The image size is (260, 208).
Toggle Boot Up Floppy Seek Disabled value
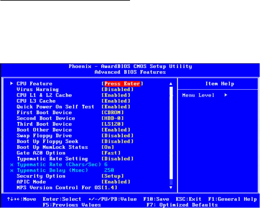click(118, 141)
